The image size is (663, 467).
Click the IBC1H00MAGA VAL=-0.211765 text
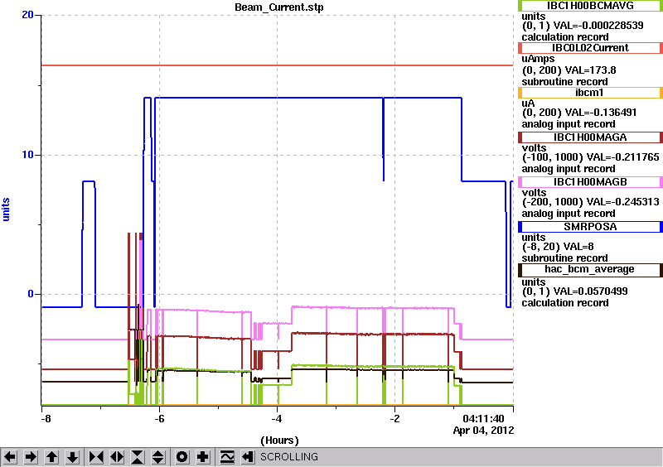[590, 157]
